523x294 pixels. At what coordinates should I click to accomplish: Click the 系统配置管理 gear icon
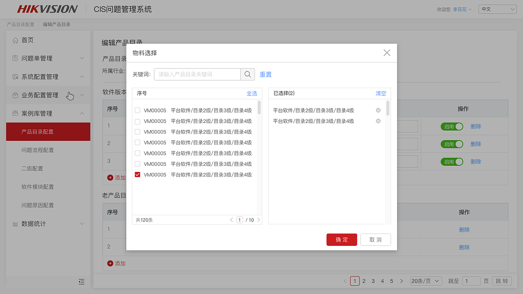(16, 77)
